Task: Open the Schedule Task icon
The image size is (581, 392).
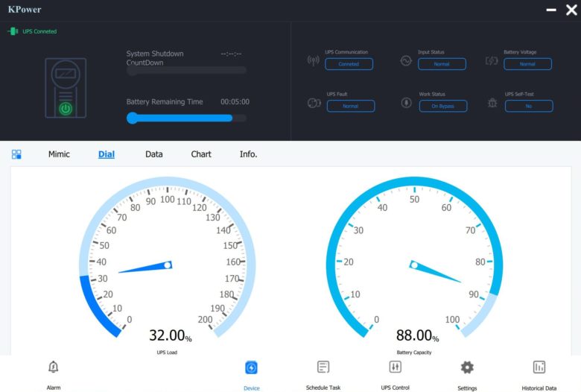Action: 323,367
